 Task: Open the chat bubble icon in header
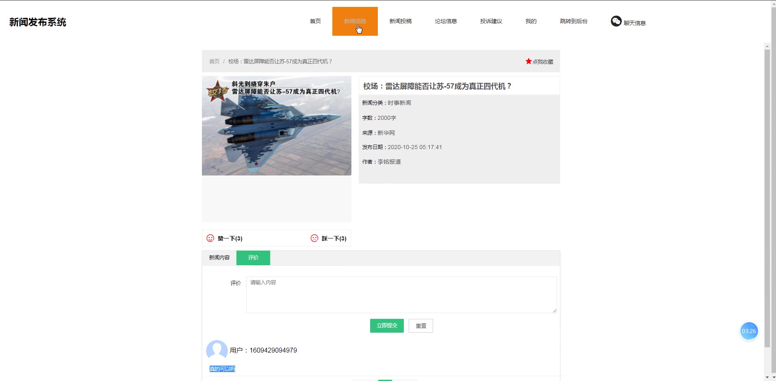616,21
